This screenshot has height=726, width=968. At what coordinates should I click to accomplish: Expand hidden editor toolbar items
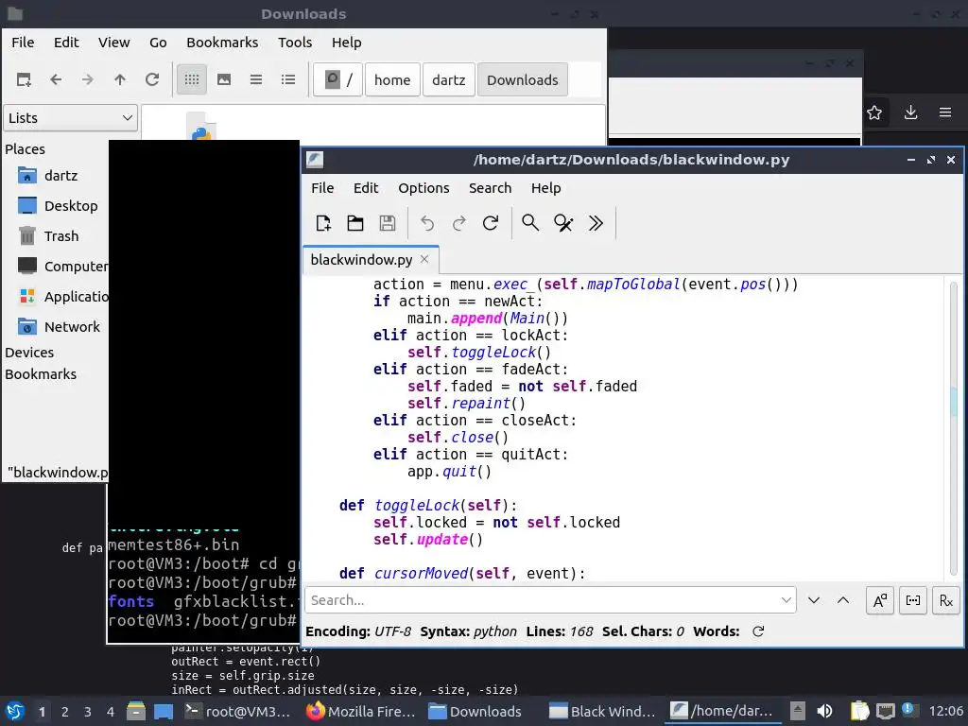(x=596, y=223)
